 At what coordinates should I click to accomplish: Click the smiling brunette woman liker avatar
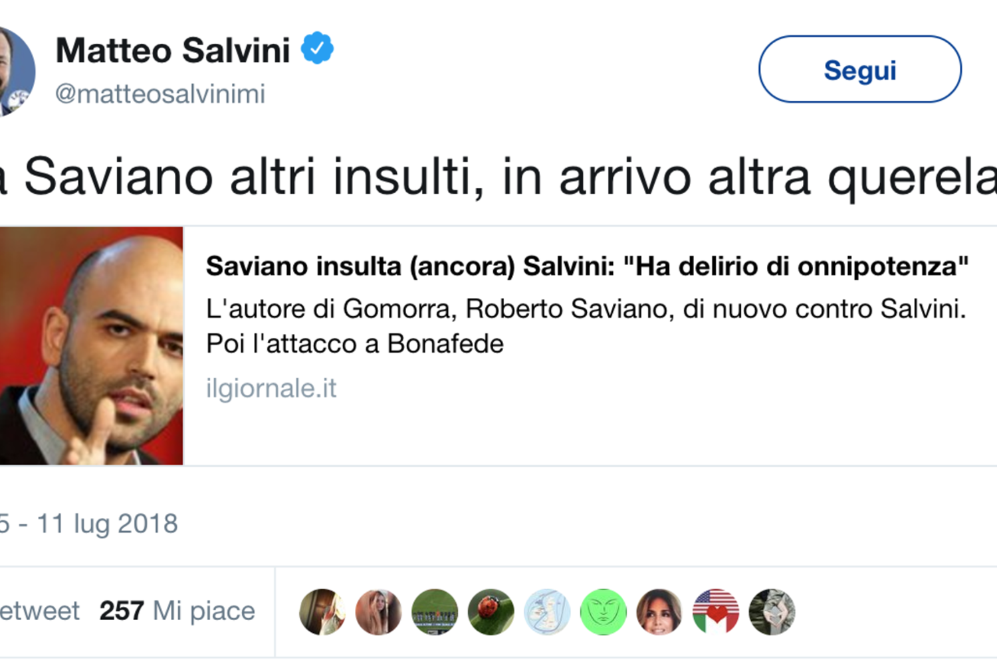point(659,612)
